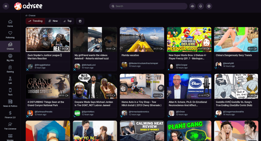Select the Trending tab
Screen dimensions: 261x141
click(36, 21)
